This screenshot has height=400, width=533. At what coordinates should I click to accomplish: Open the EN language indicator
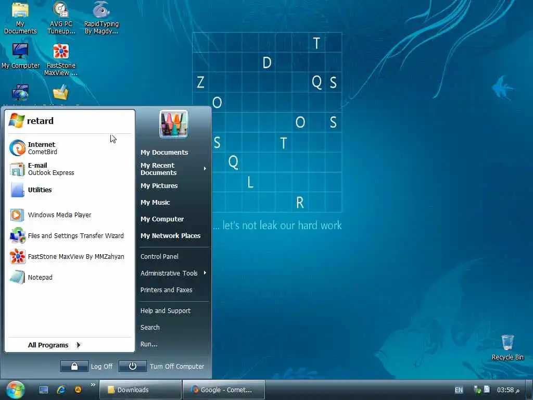[459, 390]
